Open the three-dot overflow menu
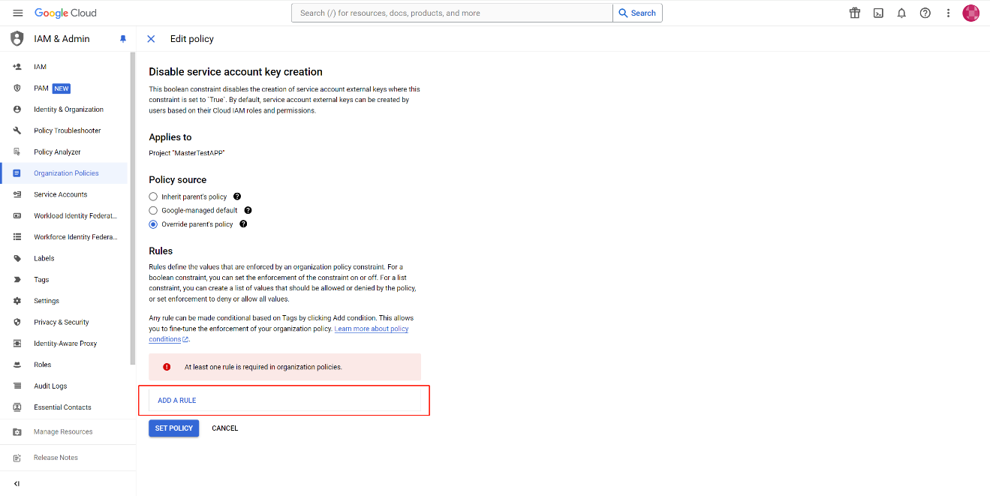 [948, 13]
